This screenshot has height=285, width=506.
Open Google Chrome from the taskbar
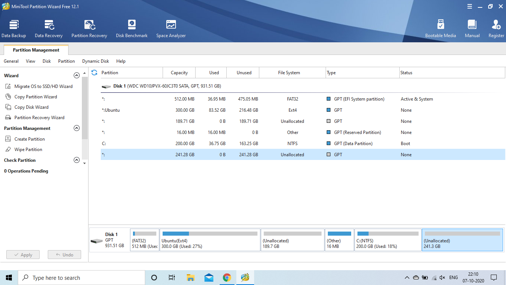pyautogui.click(x=227, y=278)
